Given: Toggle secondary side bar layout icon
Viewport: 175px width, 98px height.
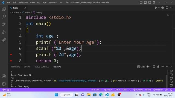Looking at the screenshot, I should [150, 2].
